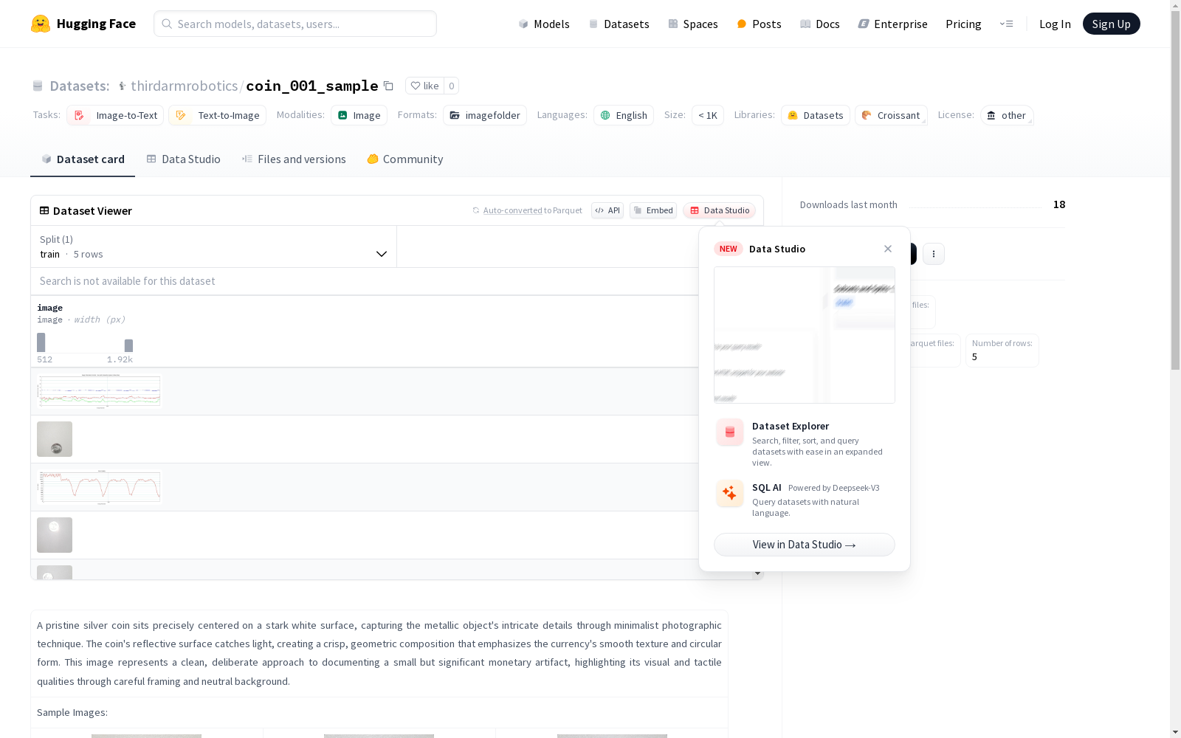
Task: Copy dataset name with the copy icon
Action: tap(388, 86)
